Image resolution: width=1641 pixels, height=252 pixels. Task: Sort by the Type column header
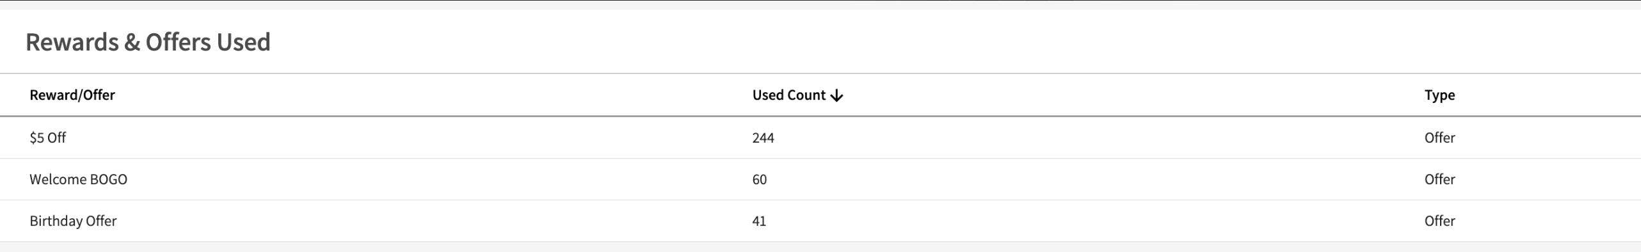pos(1439,95)
